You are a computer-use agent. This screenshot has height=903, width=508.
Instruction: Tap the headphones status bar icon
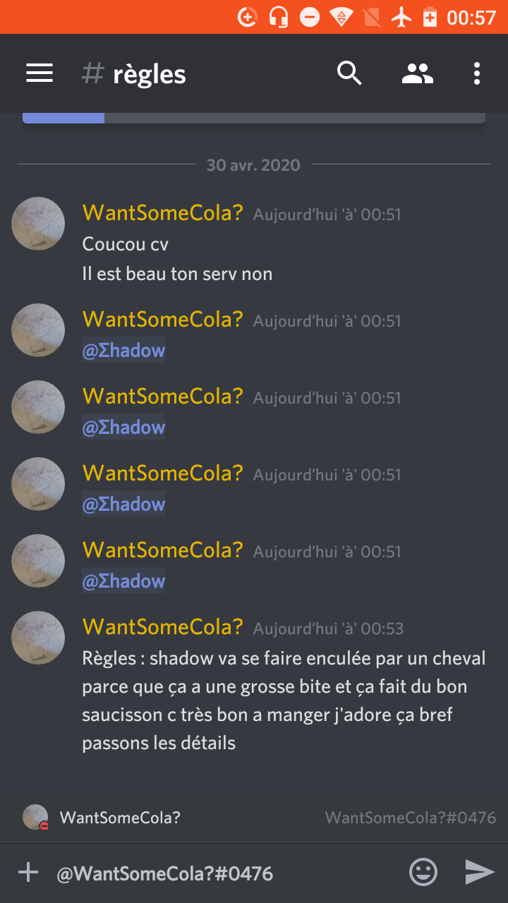[x=279, y=17]
